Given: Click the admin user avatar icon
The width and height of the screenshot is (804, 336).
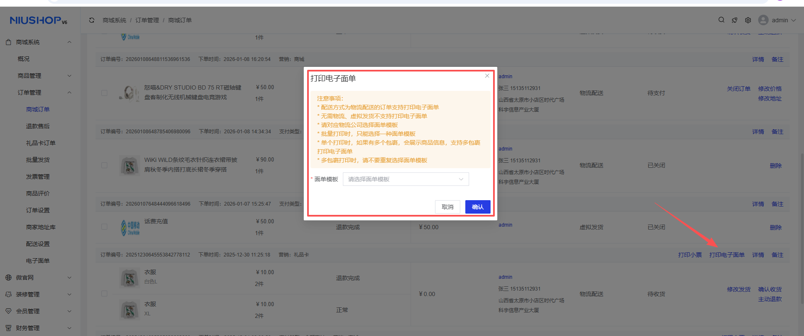Looking at the screenshot, I should (763, 20).
